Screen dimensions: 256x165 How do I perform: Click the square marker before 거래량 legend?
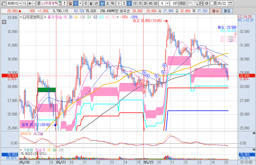point(21,150)
